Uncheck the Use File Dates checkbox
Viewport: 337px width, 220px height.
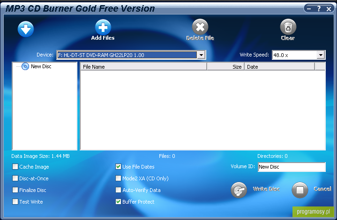pyautogui.click(x=118, y=167)
